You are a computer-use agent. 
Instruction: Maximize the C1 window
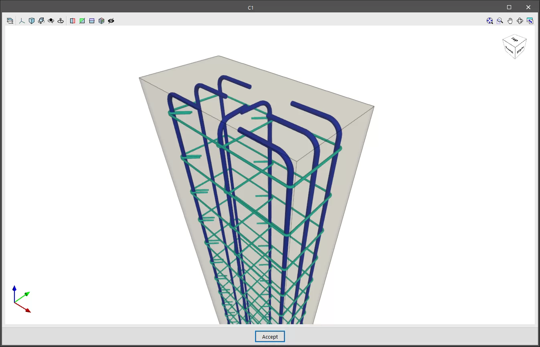pos(509,7)
